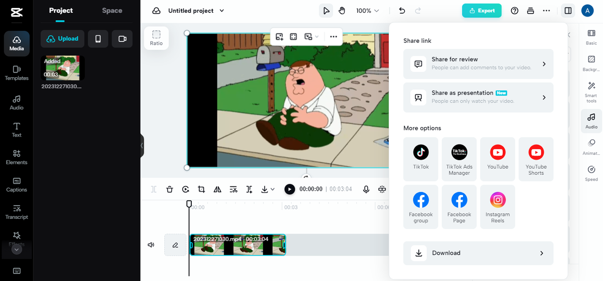The width and height of the screenshot is (603, 281).
Task: Share to Facebook group
Action: click(421, 207)
